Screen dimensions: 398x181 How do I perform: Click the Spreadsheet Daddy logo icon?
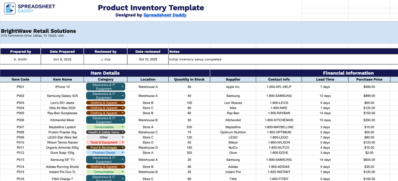tap(9, 8)
